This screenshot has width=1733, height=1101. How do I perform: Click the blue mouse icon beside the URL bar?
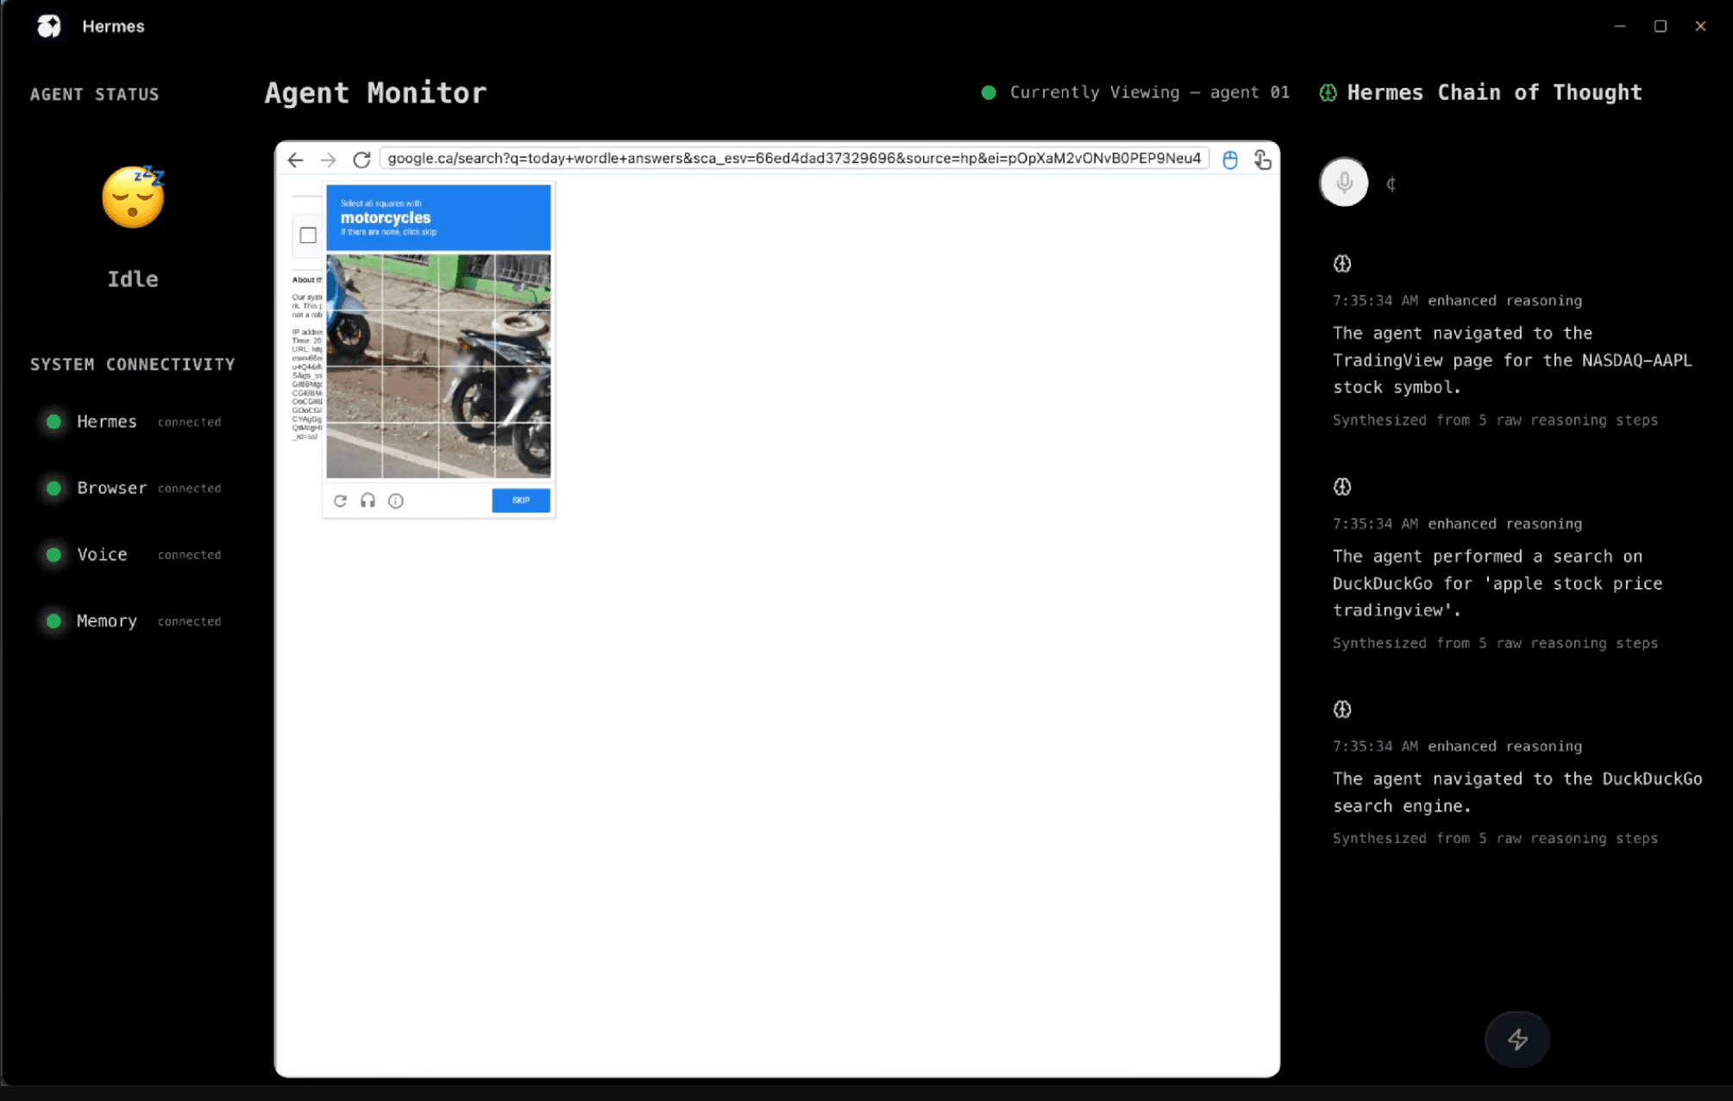click(1229, 159)
